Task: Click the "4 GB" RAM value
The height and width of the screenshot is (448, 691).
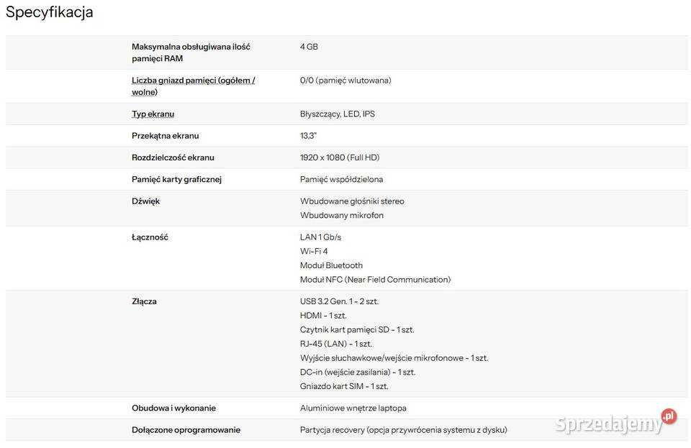Action: [x=309, y=47]
